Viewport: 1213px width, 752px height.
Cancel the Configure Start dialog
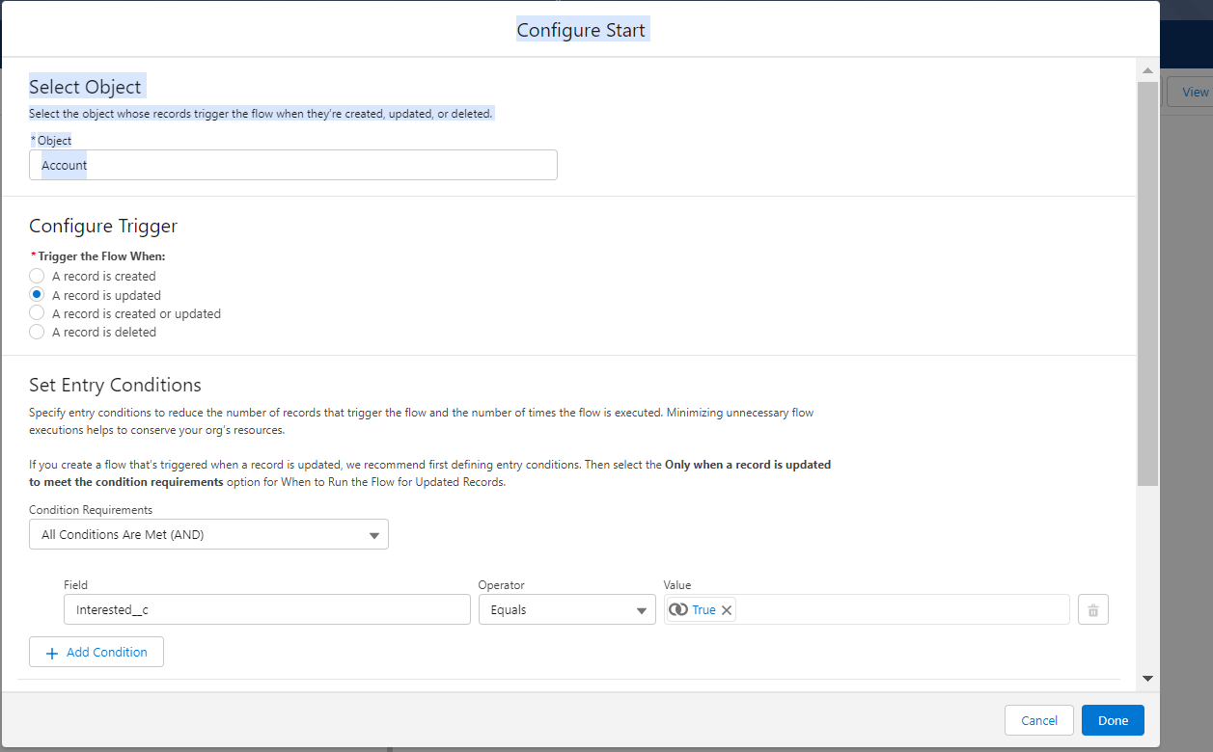(1038, 720)
